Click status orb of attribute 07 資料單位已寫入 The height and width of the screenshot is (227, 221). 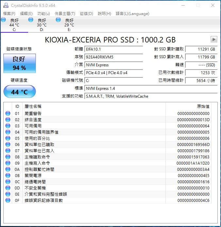click(x=8, y=151)
